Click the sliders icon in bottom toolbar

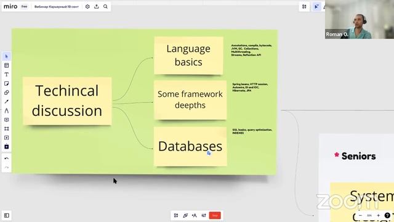(x=204, y=215)
